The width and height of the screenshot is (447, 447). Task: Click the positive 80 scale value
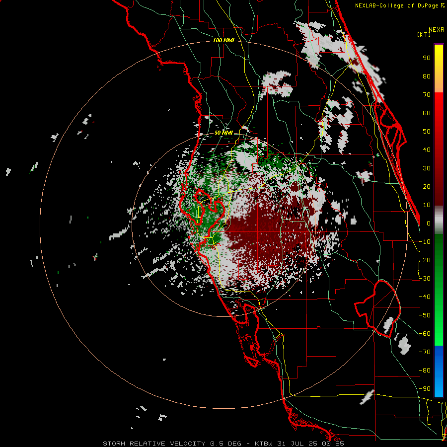(427, 76)
